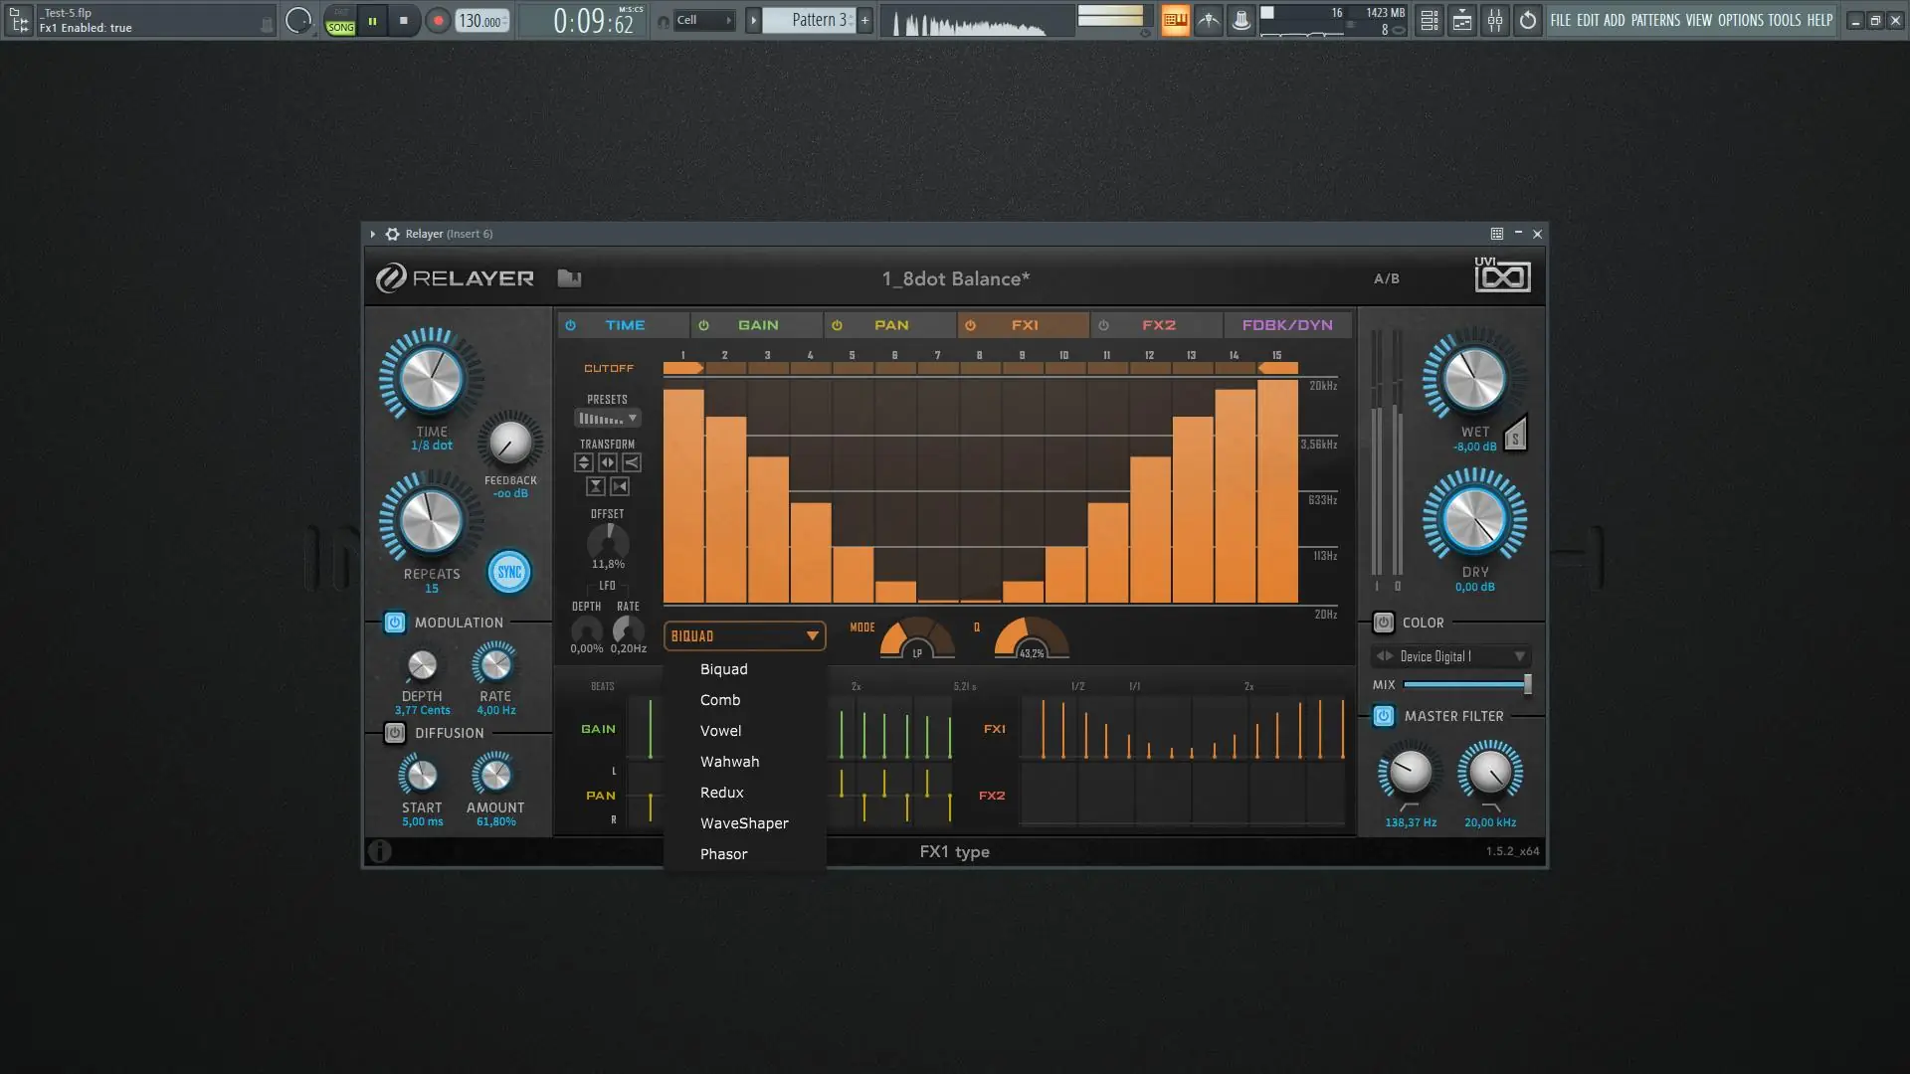Pause playback in the transport bar
1910x1074 pixels.
(x=372, y=20)
